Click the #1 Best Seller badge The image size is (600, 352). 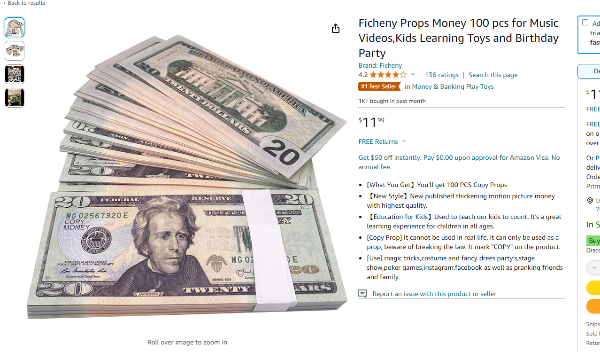click(379, 86)
